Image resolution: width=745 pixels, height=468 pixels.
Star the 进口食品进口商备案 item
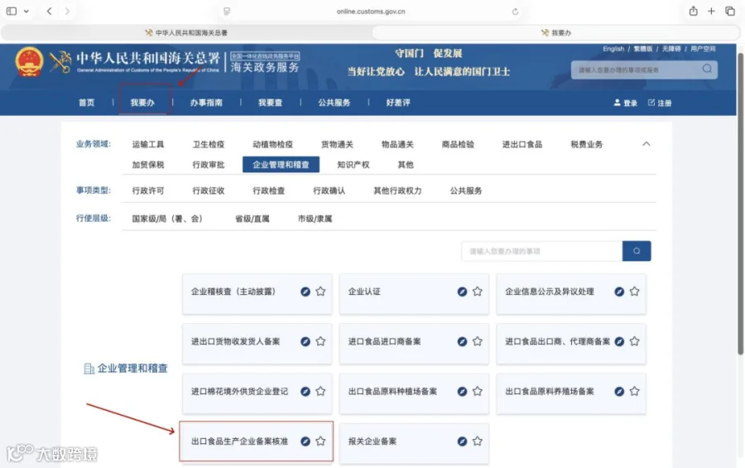(478, 341)
